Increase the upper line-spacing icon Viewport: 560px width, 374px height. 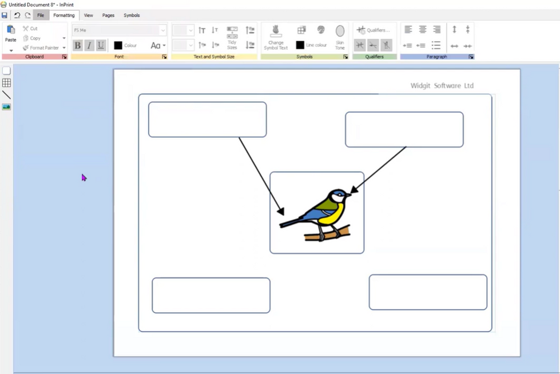[250, 30]
